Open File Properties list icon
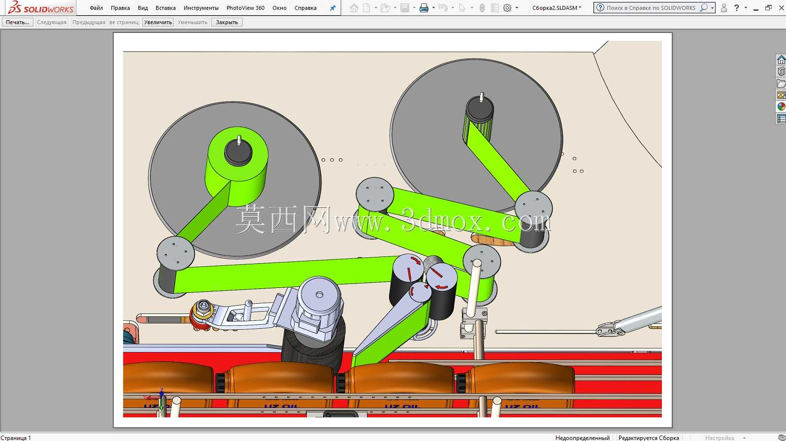 (495, 8)
